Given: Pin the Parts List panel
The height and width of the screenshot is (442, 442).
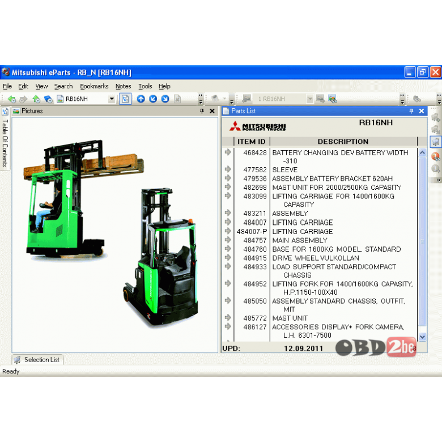Looking at the screenshot, I should coord(411,111).
